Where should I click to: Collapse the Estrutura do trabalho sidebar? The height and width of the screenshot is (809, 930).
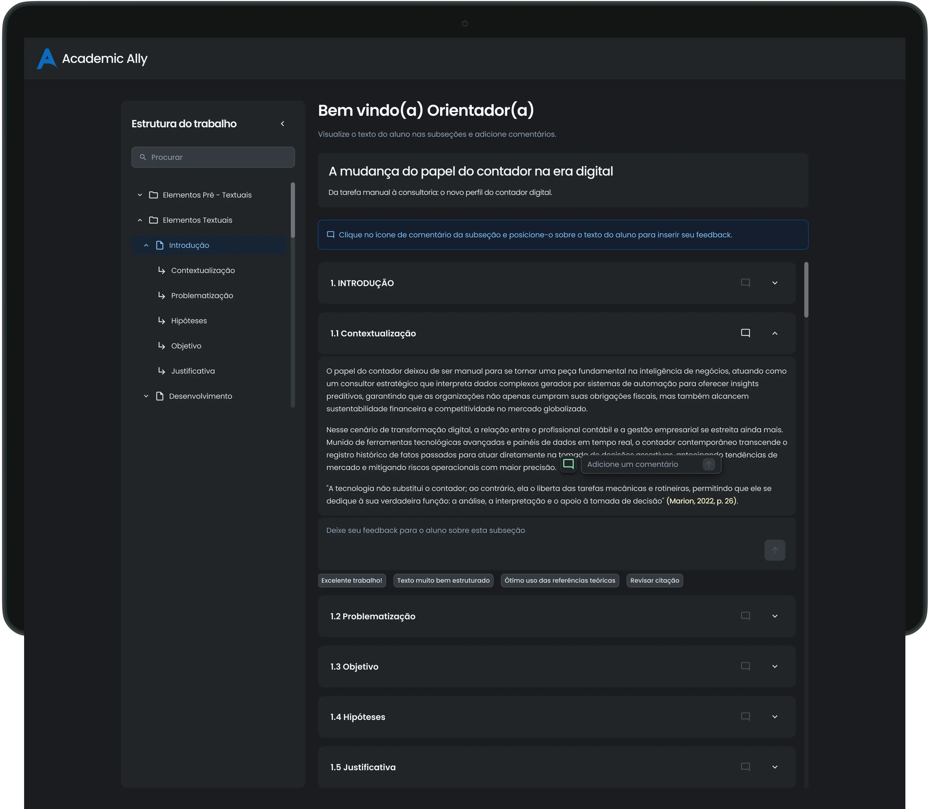pyautogui.click(x=283, y=124)
